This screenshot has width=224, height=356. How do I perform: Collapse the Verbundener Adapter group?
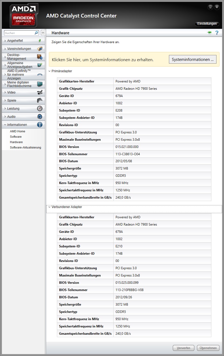[x=49, y=207]
